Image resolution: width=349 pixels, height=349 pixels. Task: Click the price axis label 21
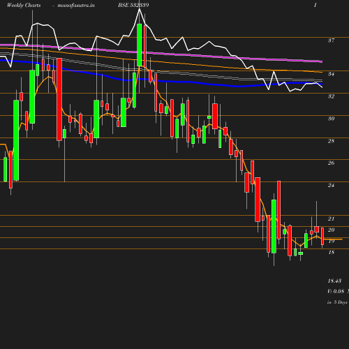click(331, 218)
